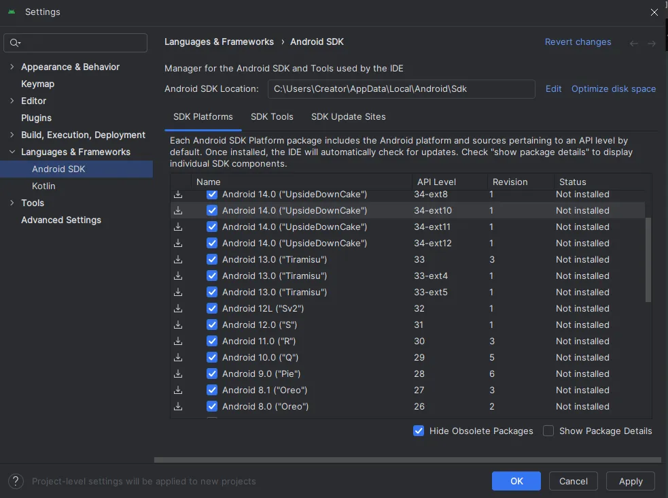Click download icon for API 34-ext10 row
The image size is (668, 498).
click(178, 210)
